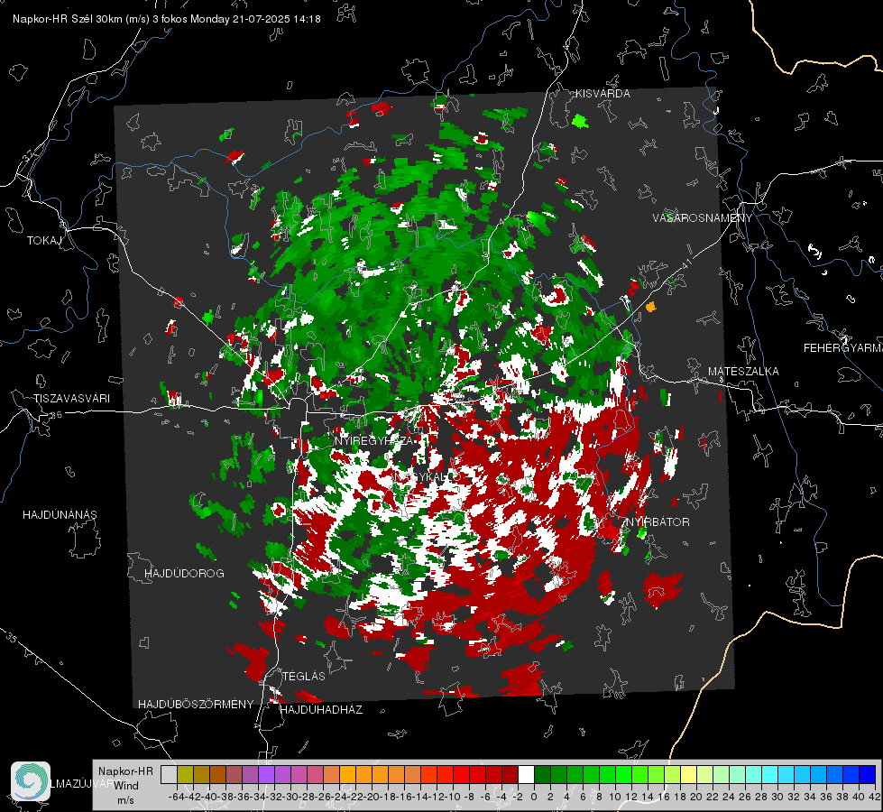Click the NYÍRBÁTOR town label
The height and width of the screenshot is (812, 883).
tap(658, 522)
